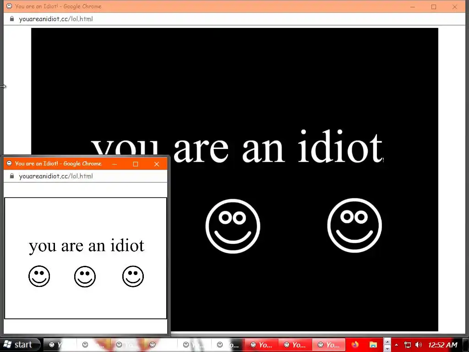Click the middle smiley face in the small white window
Screen dimensions: 469x352
tap(85, 276)
